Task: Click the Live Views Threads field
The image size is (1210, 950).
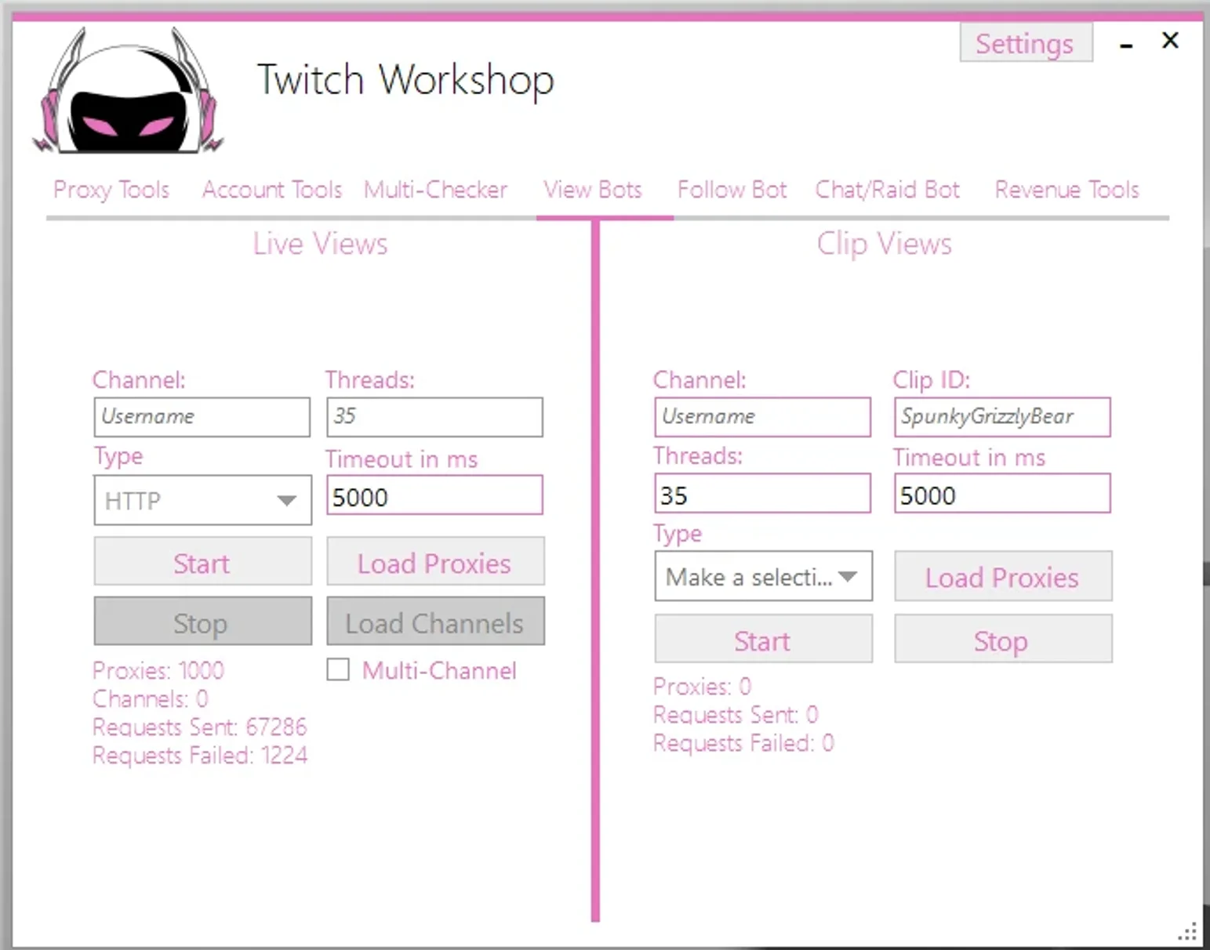Action: click(434, 417)
